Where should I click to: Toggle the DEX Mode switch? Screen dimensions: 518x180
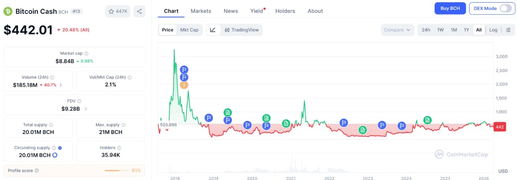click(x=505, y=8)
